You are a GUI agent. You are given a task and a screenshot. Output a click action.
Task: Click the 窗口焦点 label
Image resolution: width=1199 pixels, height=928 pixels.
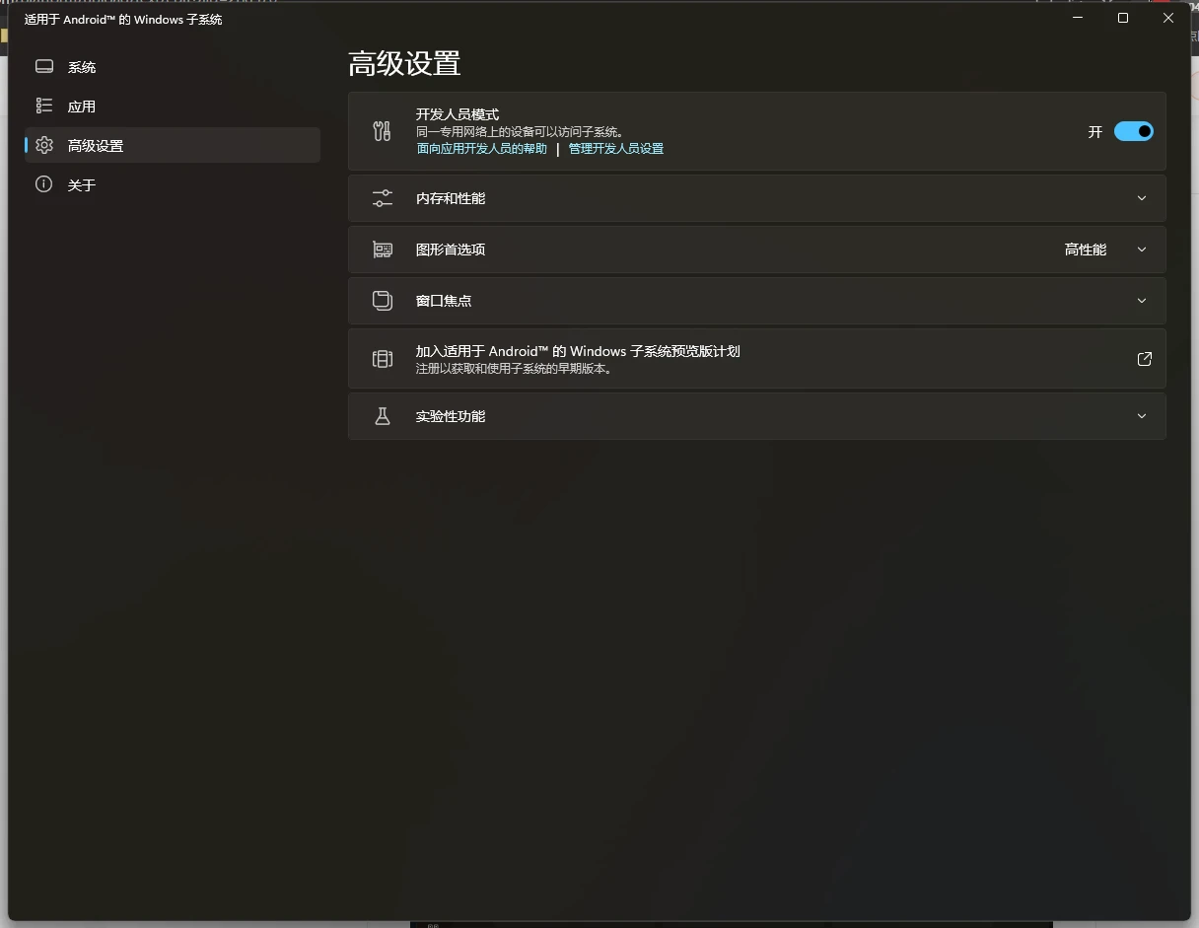click(x=444, y=301)
